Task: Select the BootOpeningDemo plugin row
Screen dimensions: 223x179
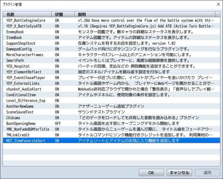Action: click(x=111, y=124)
